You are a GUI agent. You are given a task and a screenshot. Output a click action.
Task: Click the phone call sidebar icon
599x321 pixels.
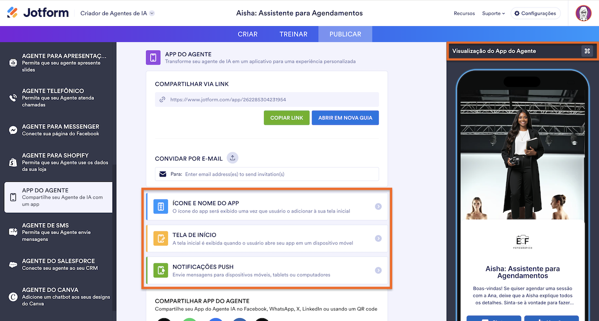click(13, 98)
